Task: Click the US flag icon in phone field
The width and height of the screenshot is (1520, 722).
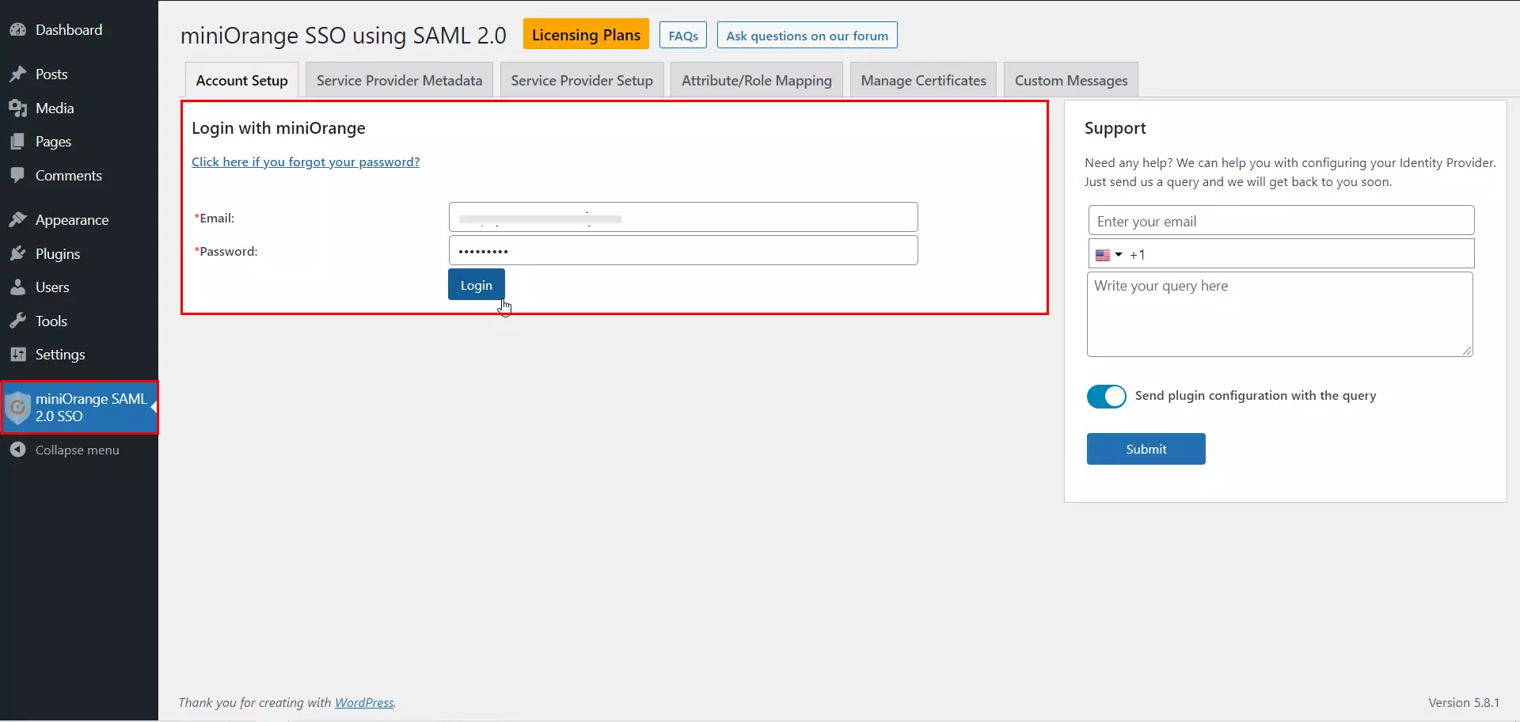Action: (x=1103, y=255)
